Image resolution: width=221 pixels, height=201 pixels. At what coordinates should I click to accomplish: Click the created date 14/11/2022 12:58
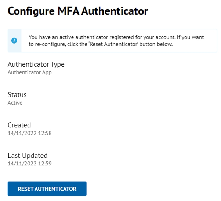pyautogui.click(x=29, y=133)
